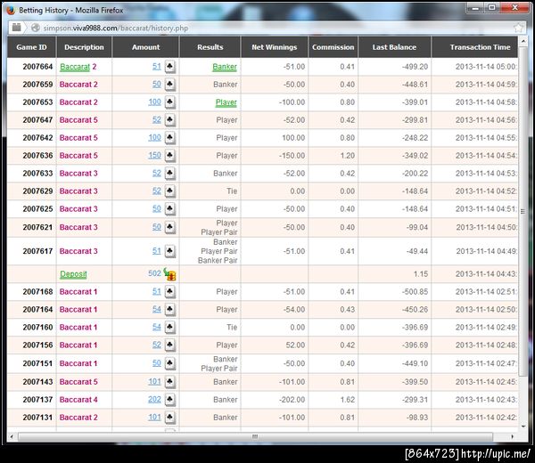
Task: Select last balance -499.20 in top row
Action: pos(415,67)
